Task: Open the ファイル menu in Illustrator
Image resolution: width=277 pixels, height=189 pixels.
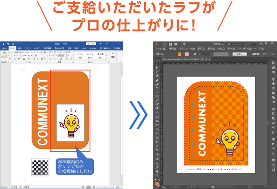Action: (160, 48)
